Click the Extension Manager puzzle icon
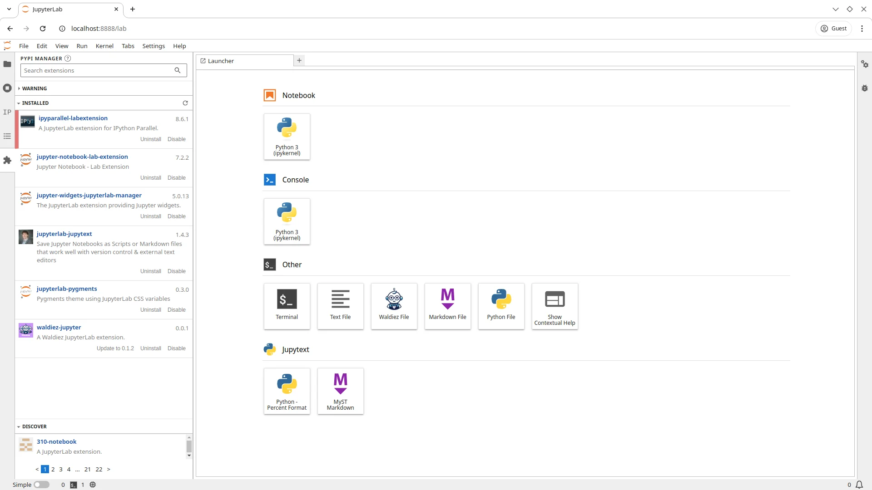This screenshot has height=490, width=872. 7,160
